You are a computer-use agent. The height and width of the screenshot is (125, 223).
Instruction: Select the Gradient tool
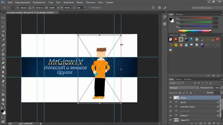pos(3,67)
